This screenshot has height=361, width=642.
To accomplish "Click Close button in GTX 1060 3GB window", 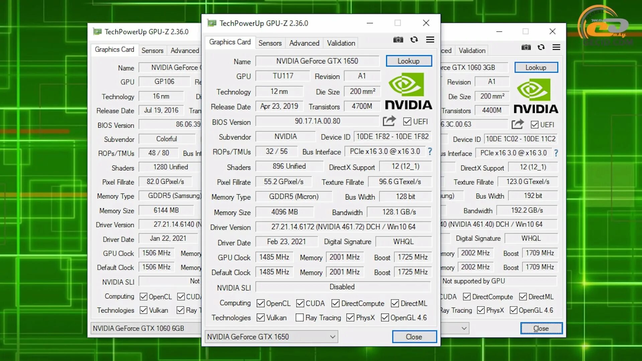I will 541,328.
